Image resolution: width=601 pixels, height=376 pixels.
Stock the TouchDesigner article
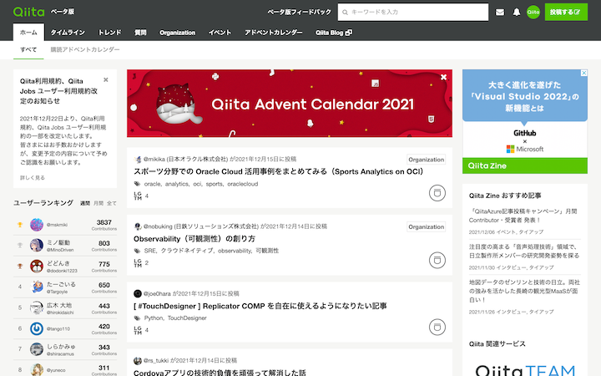[437, 328]
